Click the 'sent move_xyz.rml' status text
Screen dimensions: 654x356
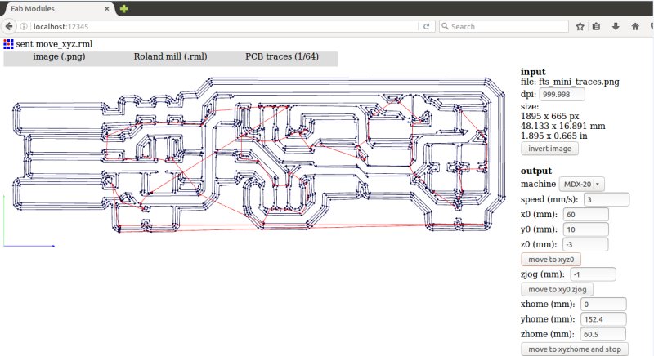[54, 44]
